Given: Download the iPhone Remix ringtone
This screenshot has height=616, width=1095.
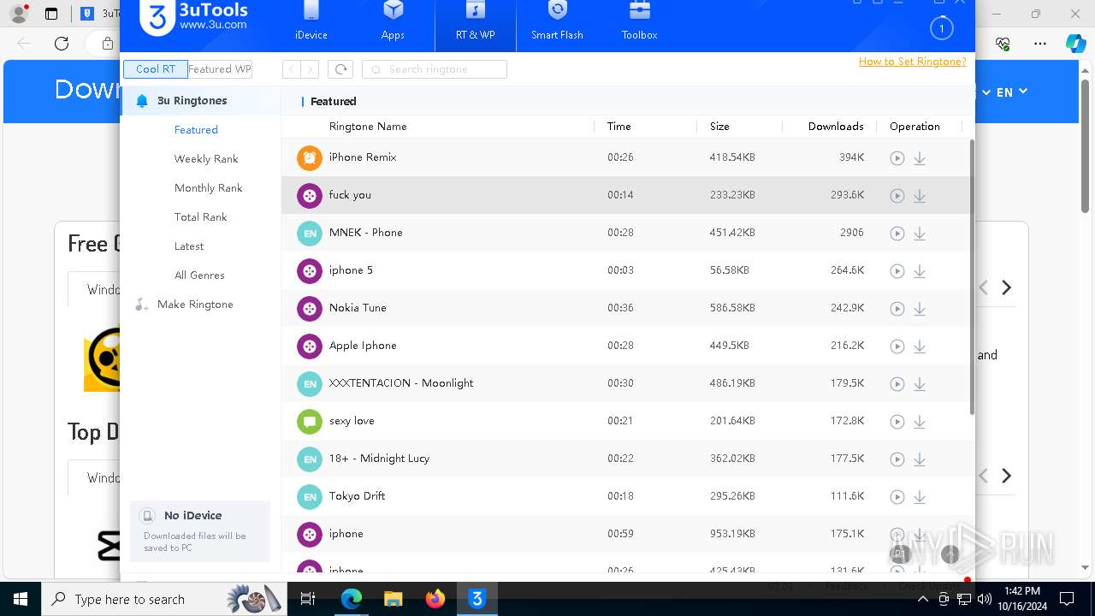Looking at the screenshot, I should [920, 158].
